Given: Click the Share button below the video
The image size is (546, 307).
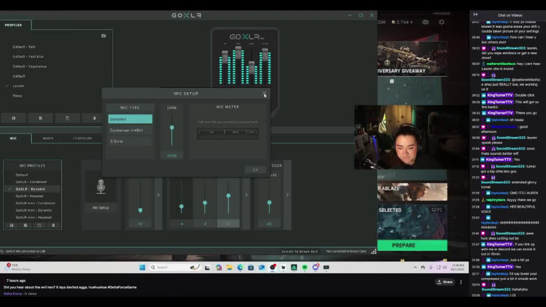Looking at the screenshot, I should (x=445, y=282).
